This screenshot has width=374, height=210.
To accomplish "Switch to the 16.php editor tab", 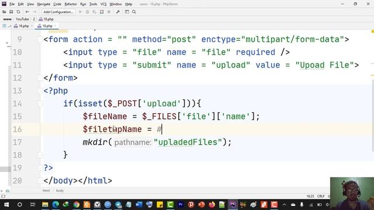I will [22, 26].
